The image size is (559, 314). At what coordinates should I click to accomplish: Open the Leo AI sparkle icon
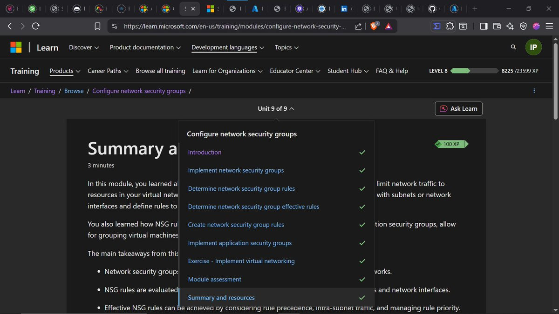tap(510, 27)
